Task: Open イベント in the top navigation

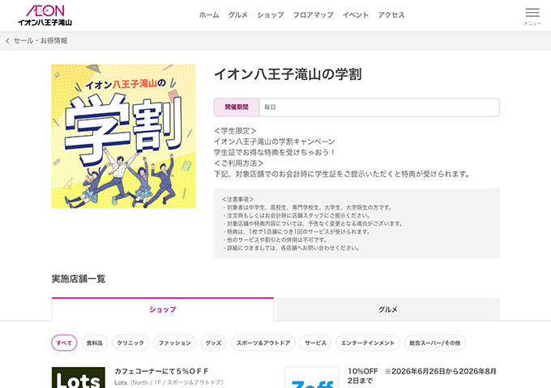Action: click(x=356, y=15)
